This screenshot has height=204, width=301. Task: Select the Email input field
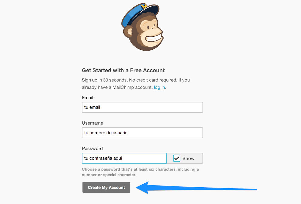(x=142, y=107)
